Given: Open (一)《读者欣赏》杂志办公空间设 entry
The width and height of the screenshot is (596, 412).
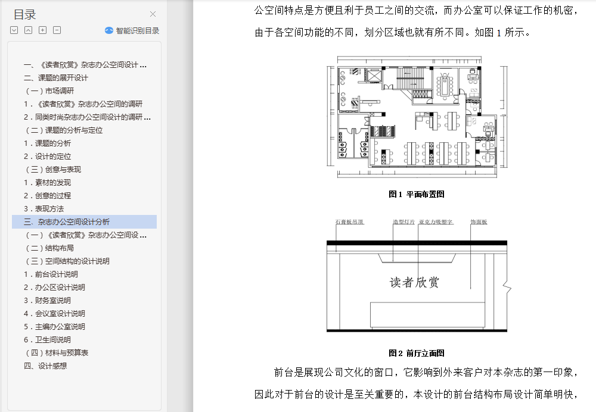Looking at the screenshot, I should coord(86,235).
